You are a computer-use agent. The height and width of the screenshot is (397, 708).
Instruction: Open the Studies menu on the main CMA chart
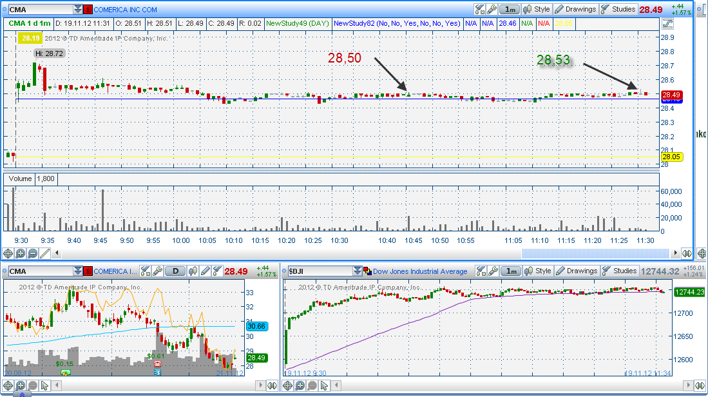tap(618, 9)
